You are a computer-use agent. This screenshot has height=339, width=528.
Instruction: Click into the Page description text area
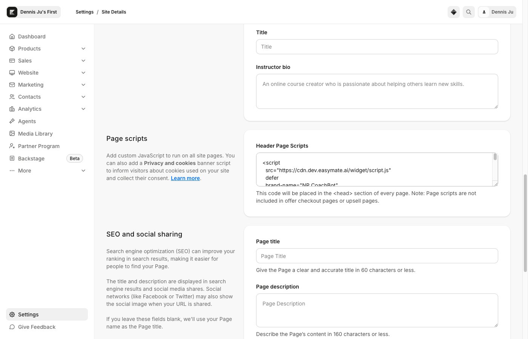(377, 310)
